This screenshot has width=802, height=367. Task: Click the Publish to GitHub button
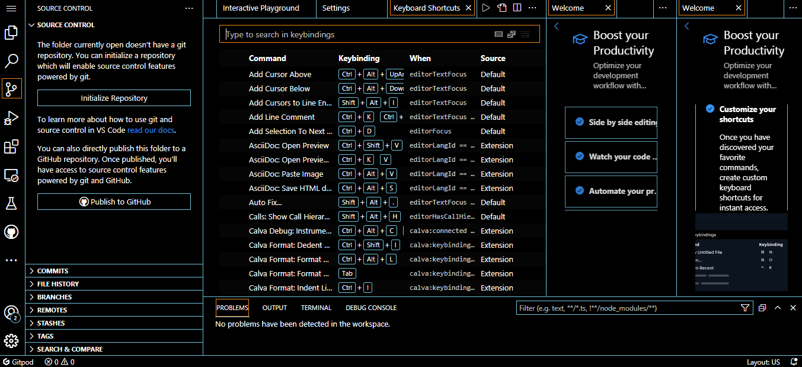pos(114,202)
